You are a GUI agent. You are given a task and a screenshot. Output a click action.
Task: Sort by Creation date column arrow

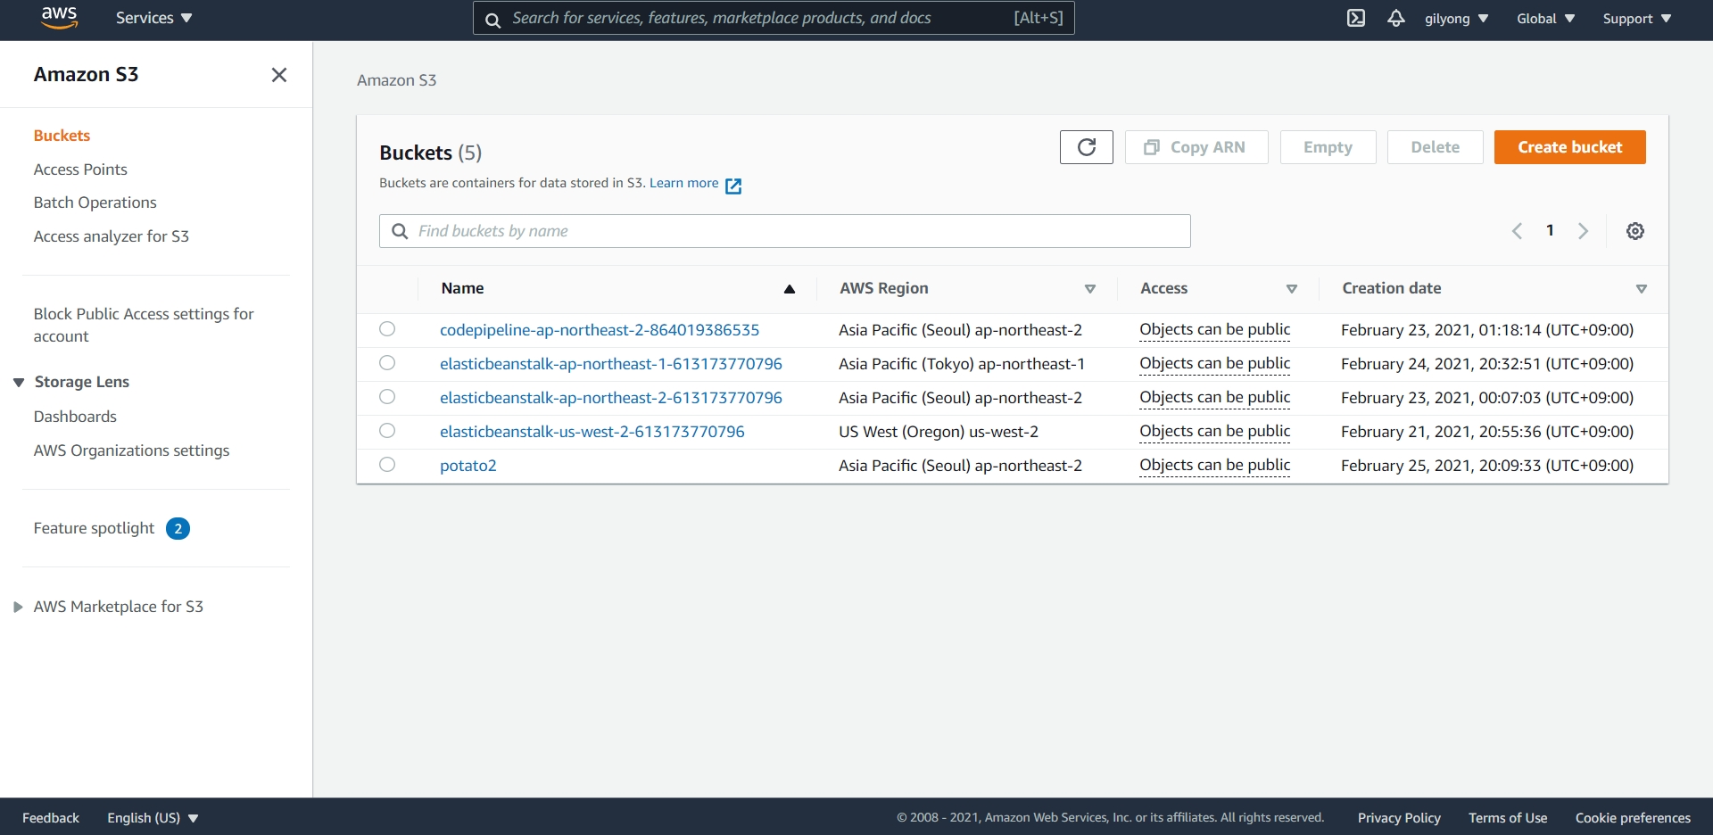tap(1642, 289)
